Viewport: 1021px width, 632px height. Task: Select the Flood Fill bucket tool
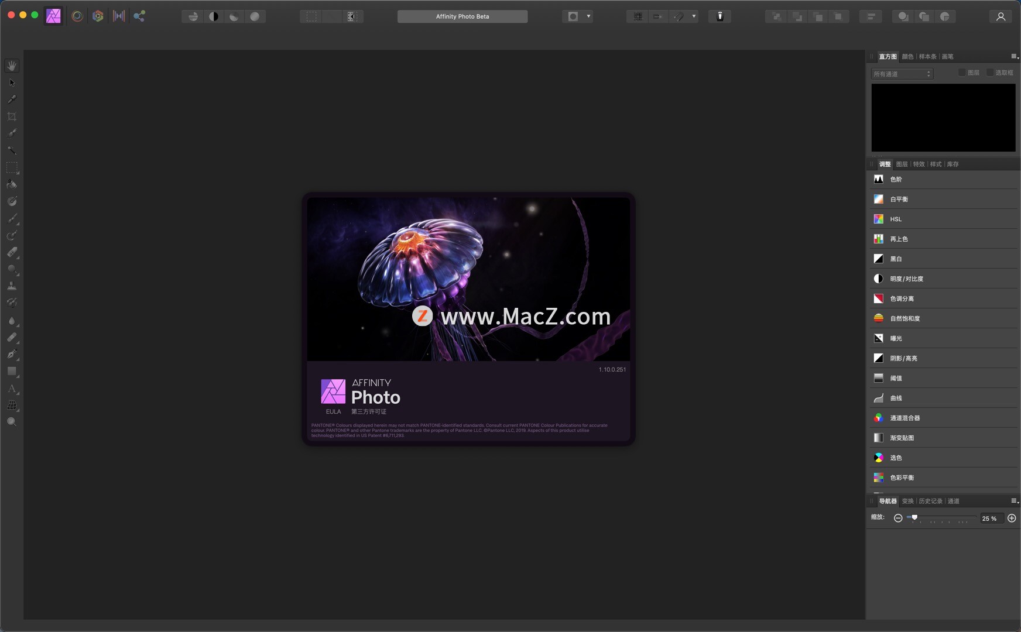click(12, 184)
